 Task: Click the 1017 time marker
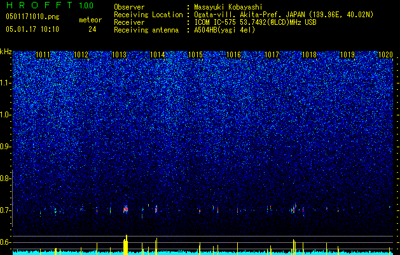272,55
